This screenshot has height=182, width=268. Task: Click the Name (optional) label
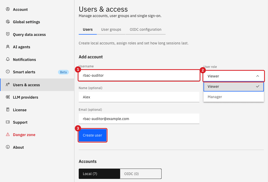(90, 88)
